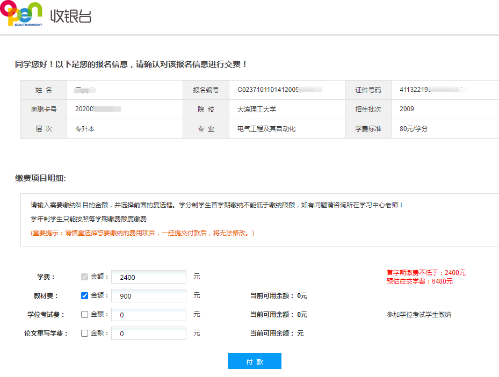Check the 学位考试费 checkbox

coord(83,314)
